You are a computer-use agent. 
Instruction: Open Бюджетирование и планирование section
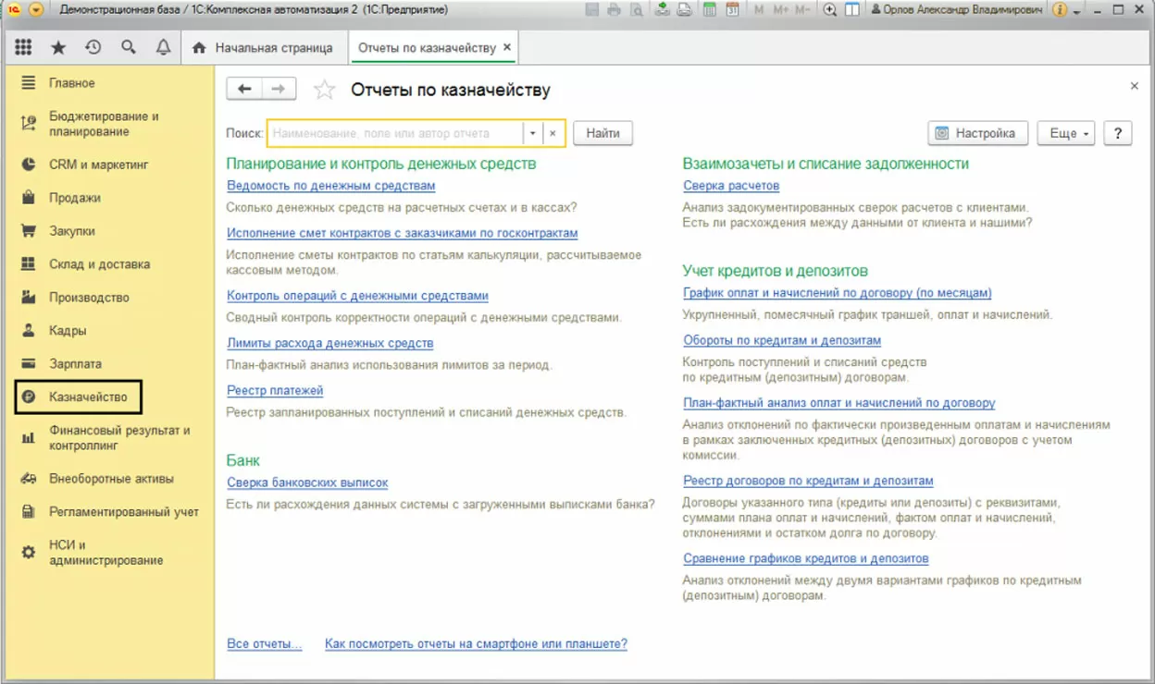click(104, 124)
